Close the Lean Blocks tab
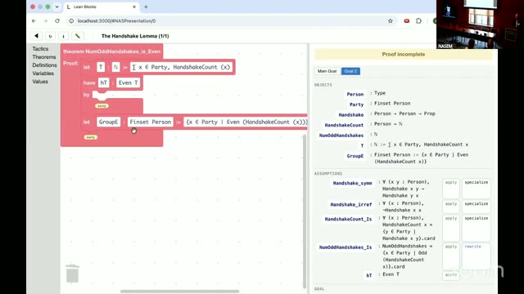This screenshot has height=294, width=524. [134, 7]
